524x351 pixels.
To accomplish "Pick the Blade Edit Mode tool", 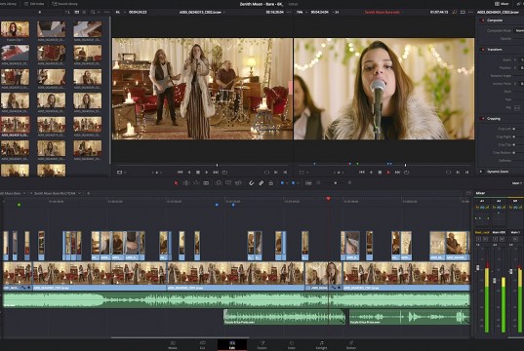I will click(x=206, y=183).
